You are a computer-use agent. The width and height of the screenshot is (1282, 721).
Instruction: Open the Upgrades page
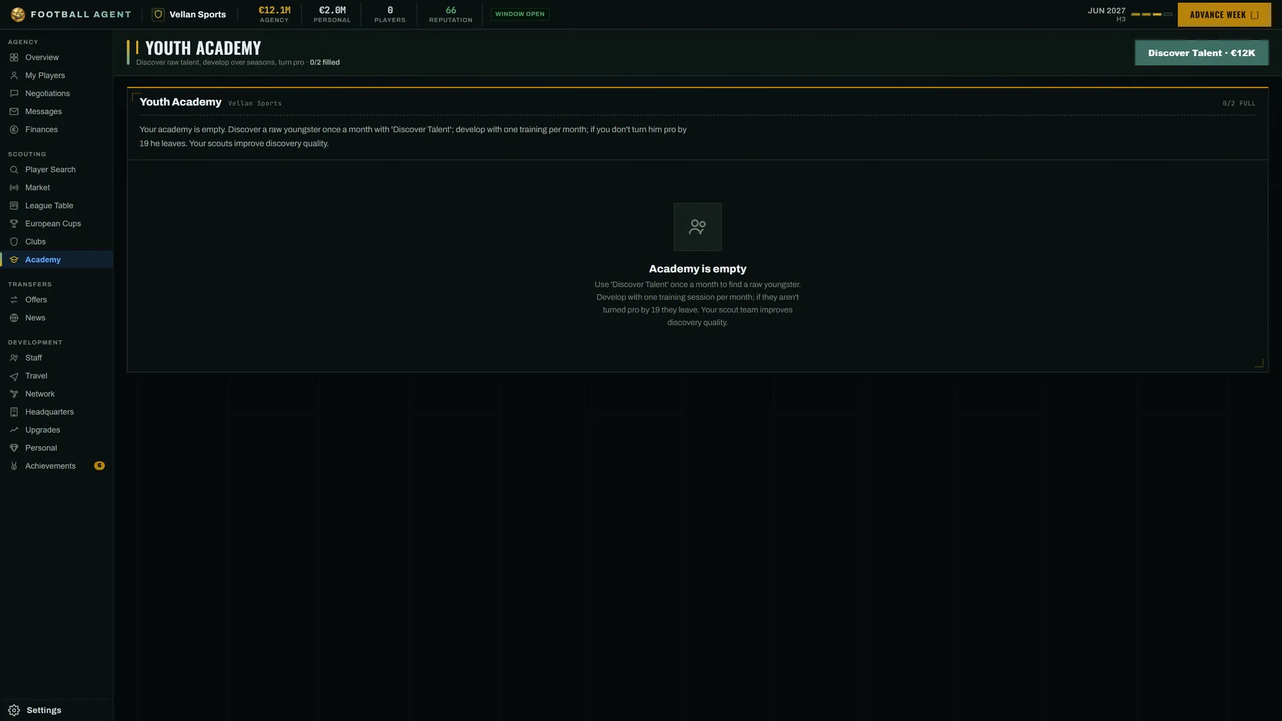[57, 430]
